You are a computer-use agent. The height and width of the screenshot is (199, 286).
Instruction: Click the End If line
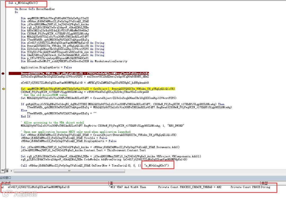25,116
